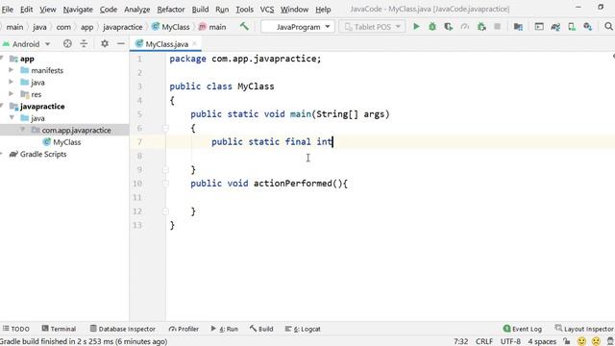615x346 pixels.
Task: Expand the manifests folder
Action: (x=12, y=70)
